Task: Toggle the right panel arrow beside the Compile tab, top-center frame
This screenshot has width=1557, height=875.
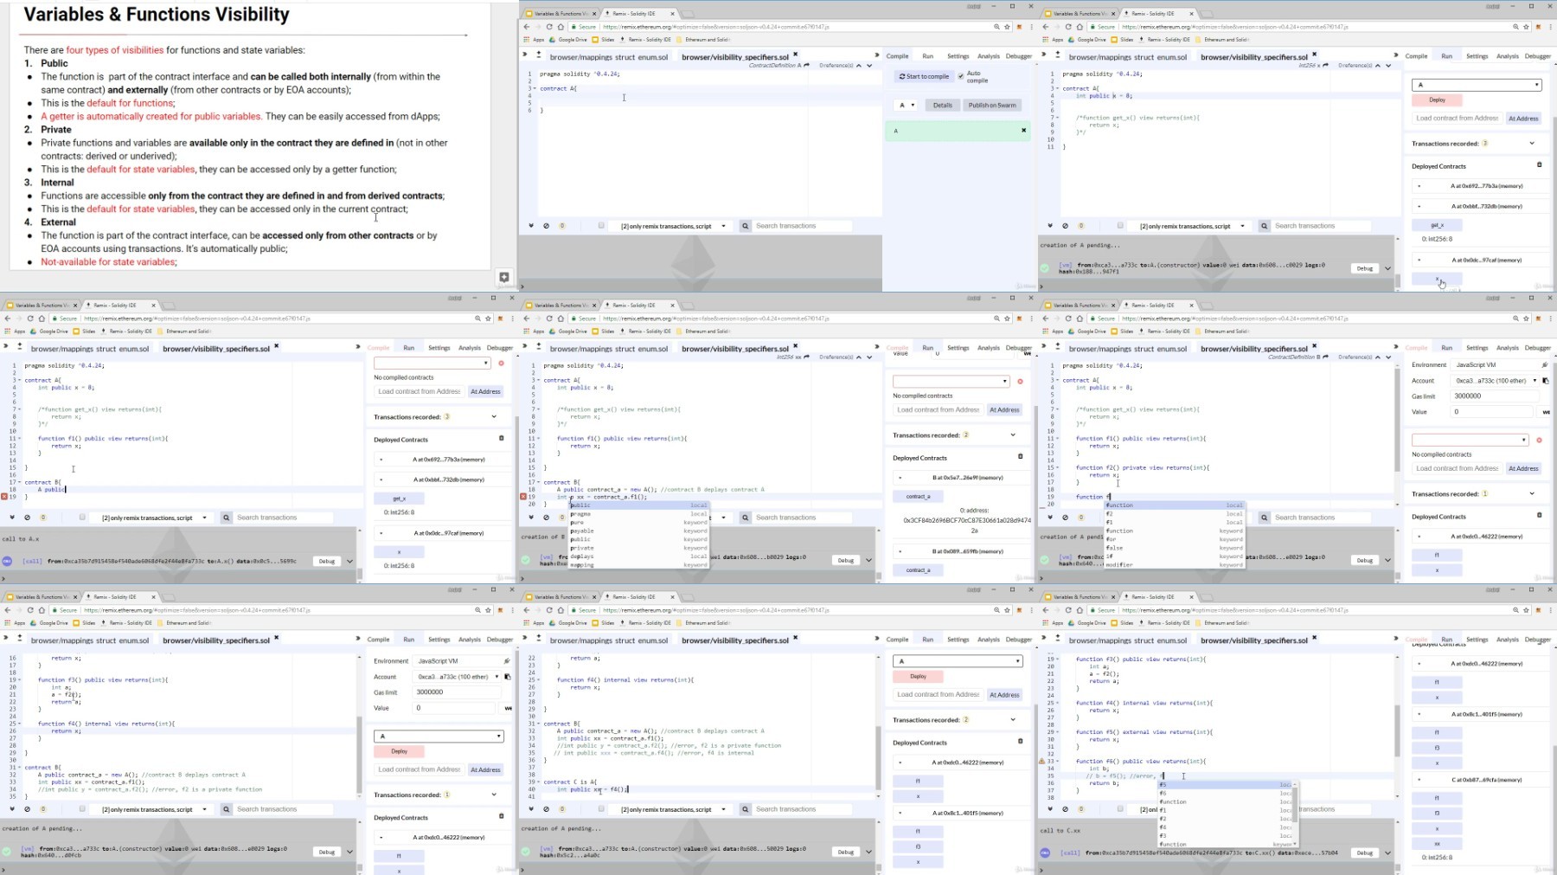Action: (876, 55)
